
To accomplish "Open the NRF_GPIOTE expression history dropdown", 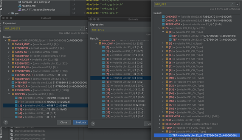I will click(x=87, y=29).
